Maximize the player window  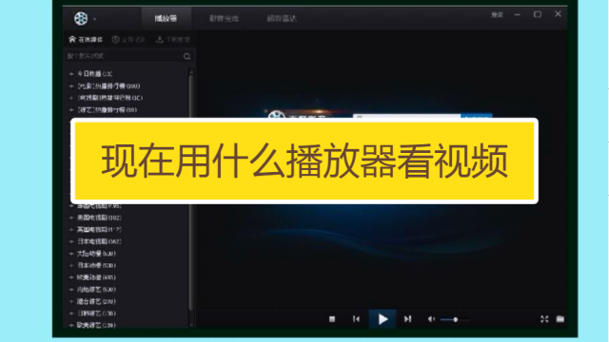tap(538, 14)
